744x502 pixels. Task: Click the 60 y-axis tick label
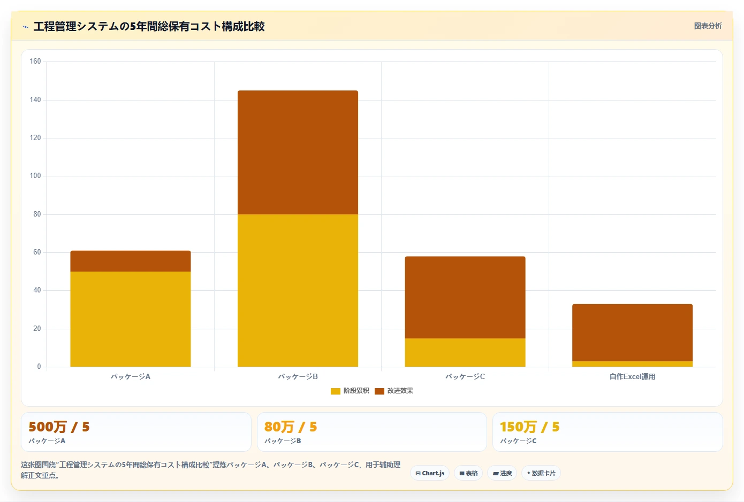pos(37,252)
